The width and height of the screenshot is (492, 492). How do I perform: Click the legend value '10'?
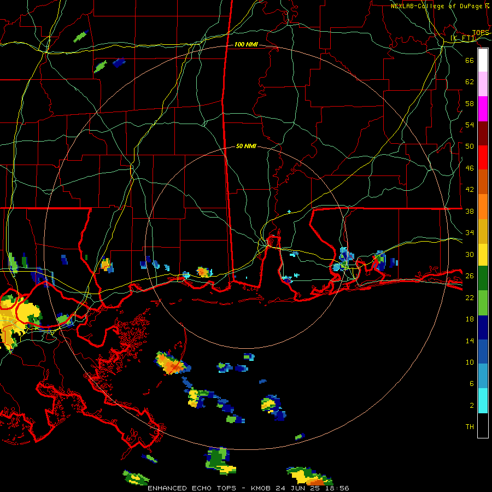[470, 362]
